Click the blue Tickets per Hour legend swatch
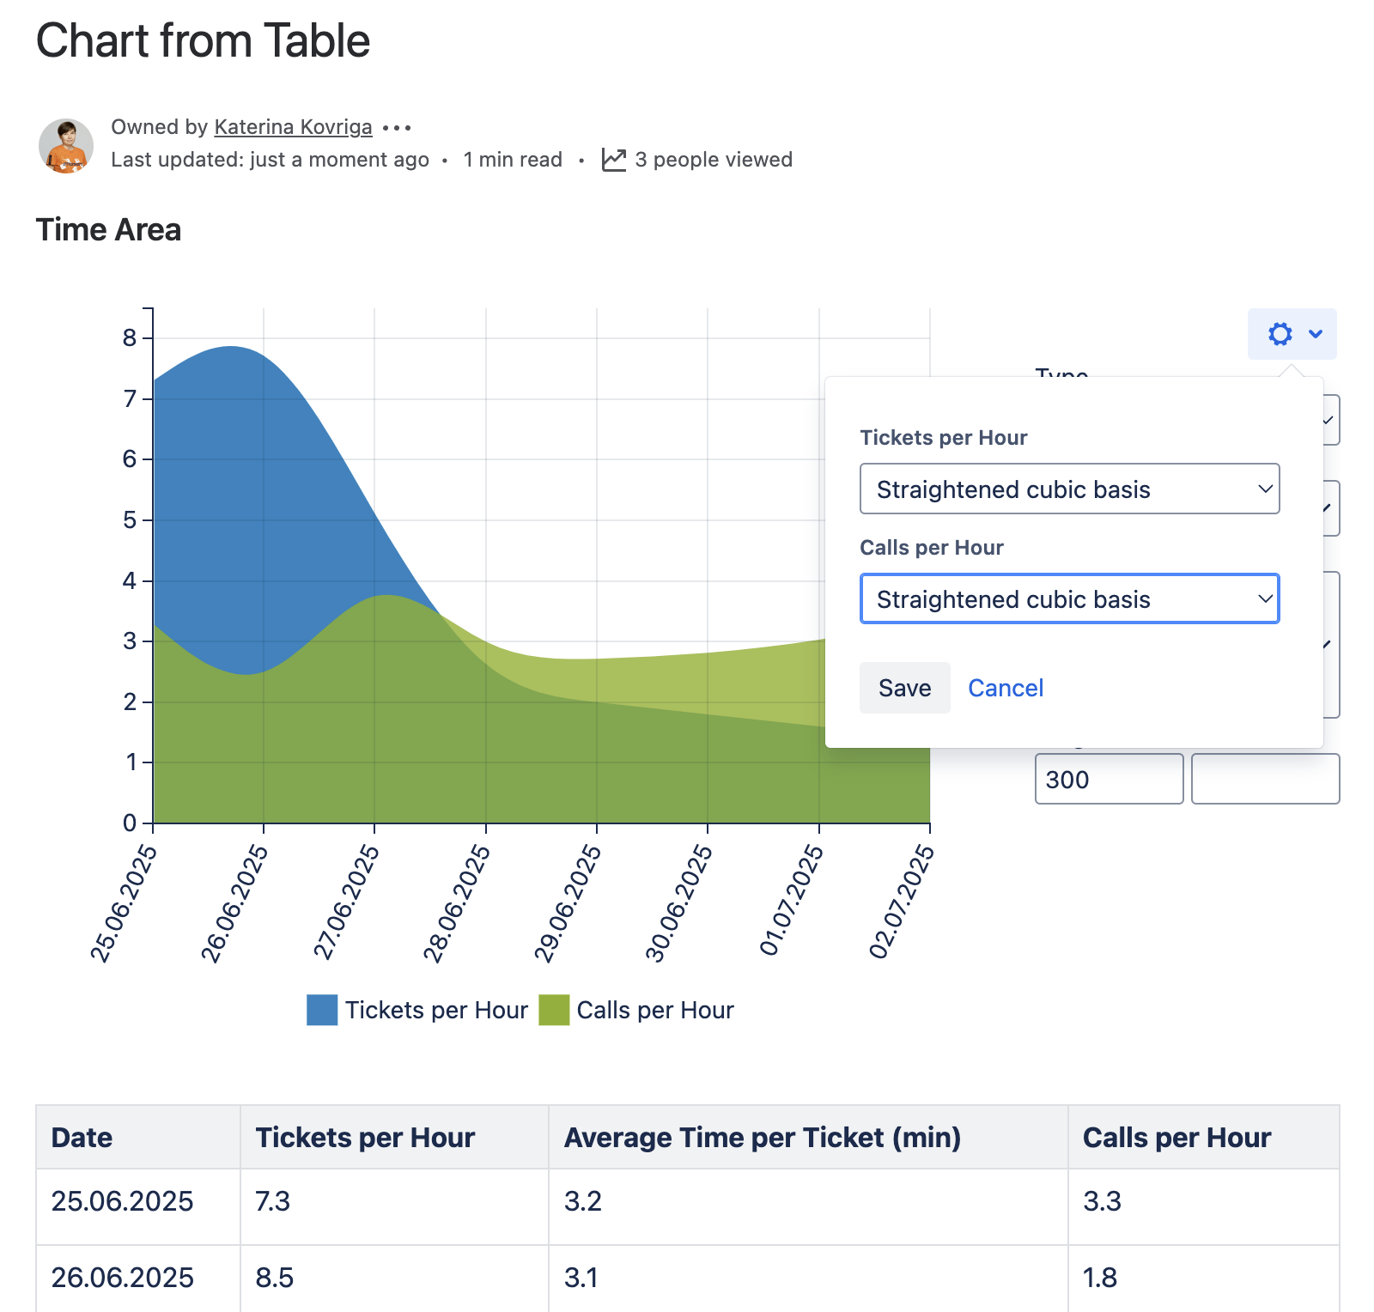 (322, 1010)
